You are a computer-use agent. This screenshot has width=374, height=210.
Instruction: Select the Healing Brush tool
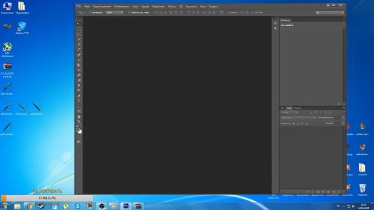[x=79, y=54]
